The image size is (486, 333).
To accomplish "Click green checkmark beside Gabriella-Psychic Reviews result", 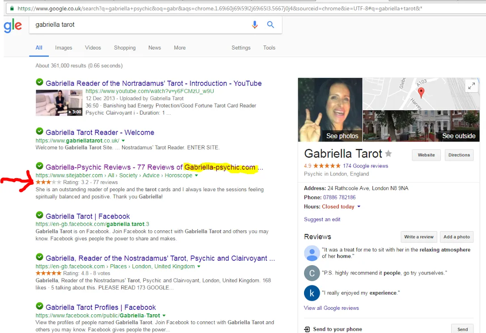I will point(40,166).
